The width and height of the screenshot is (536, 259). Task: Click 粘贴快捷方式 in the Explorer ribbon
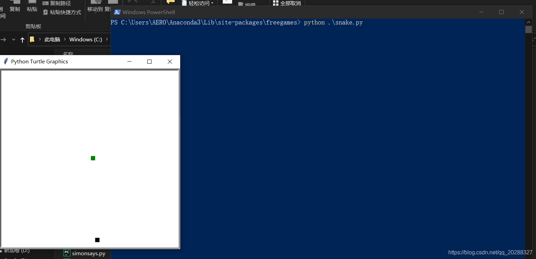62,12
